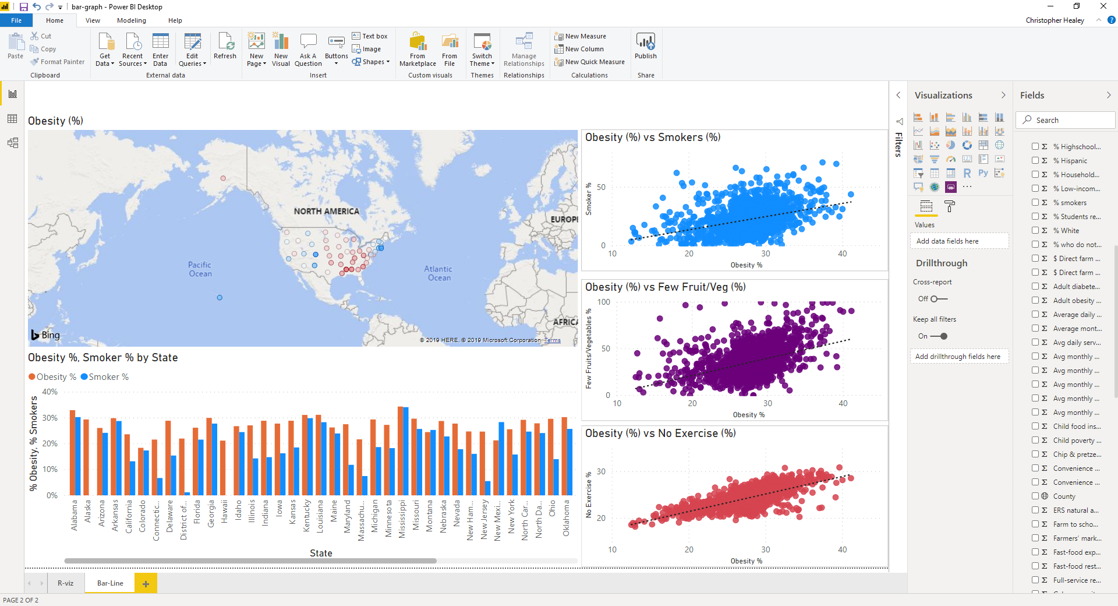Screen dimensions: 1118x606
Task: Select the Bar-Line page tab
Action: click(x=110, y=583)
